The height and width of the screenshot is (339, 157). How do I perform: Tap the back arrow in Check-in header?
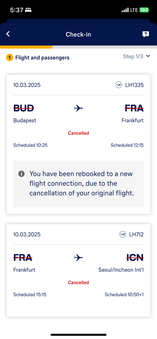[8, 34]
